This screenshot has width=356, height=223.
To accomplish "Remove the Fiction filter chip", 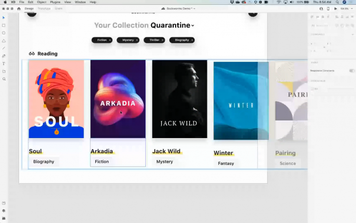I will (x=110, y=40).
